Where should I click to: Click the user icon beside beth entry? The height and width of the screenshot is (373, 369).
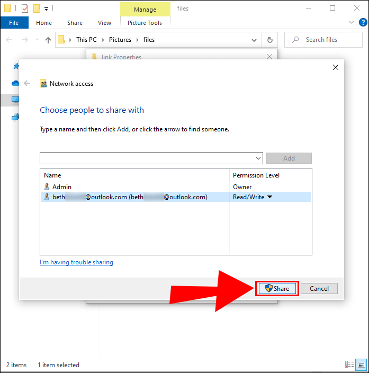(47, 197)
